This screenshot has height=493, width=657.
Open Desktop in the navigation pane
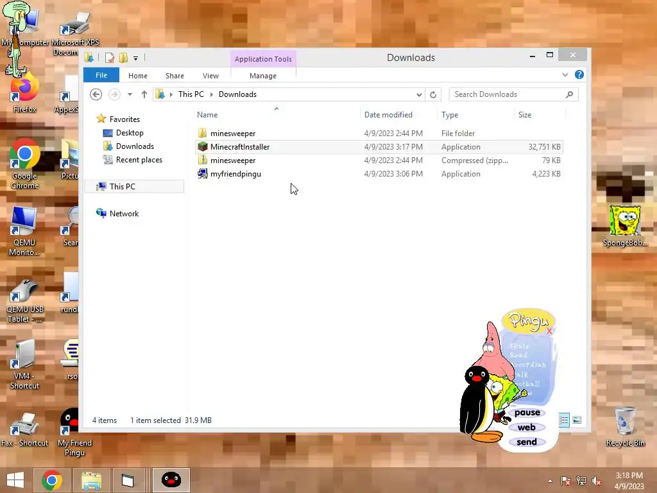click(x=130, y=133)
